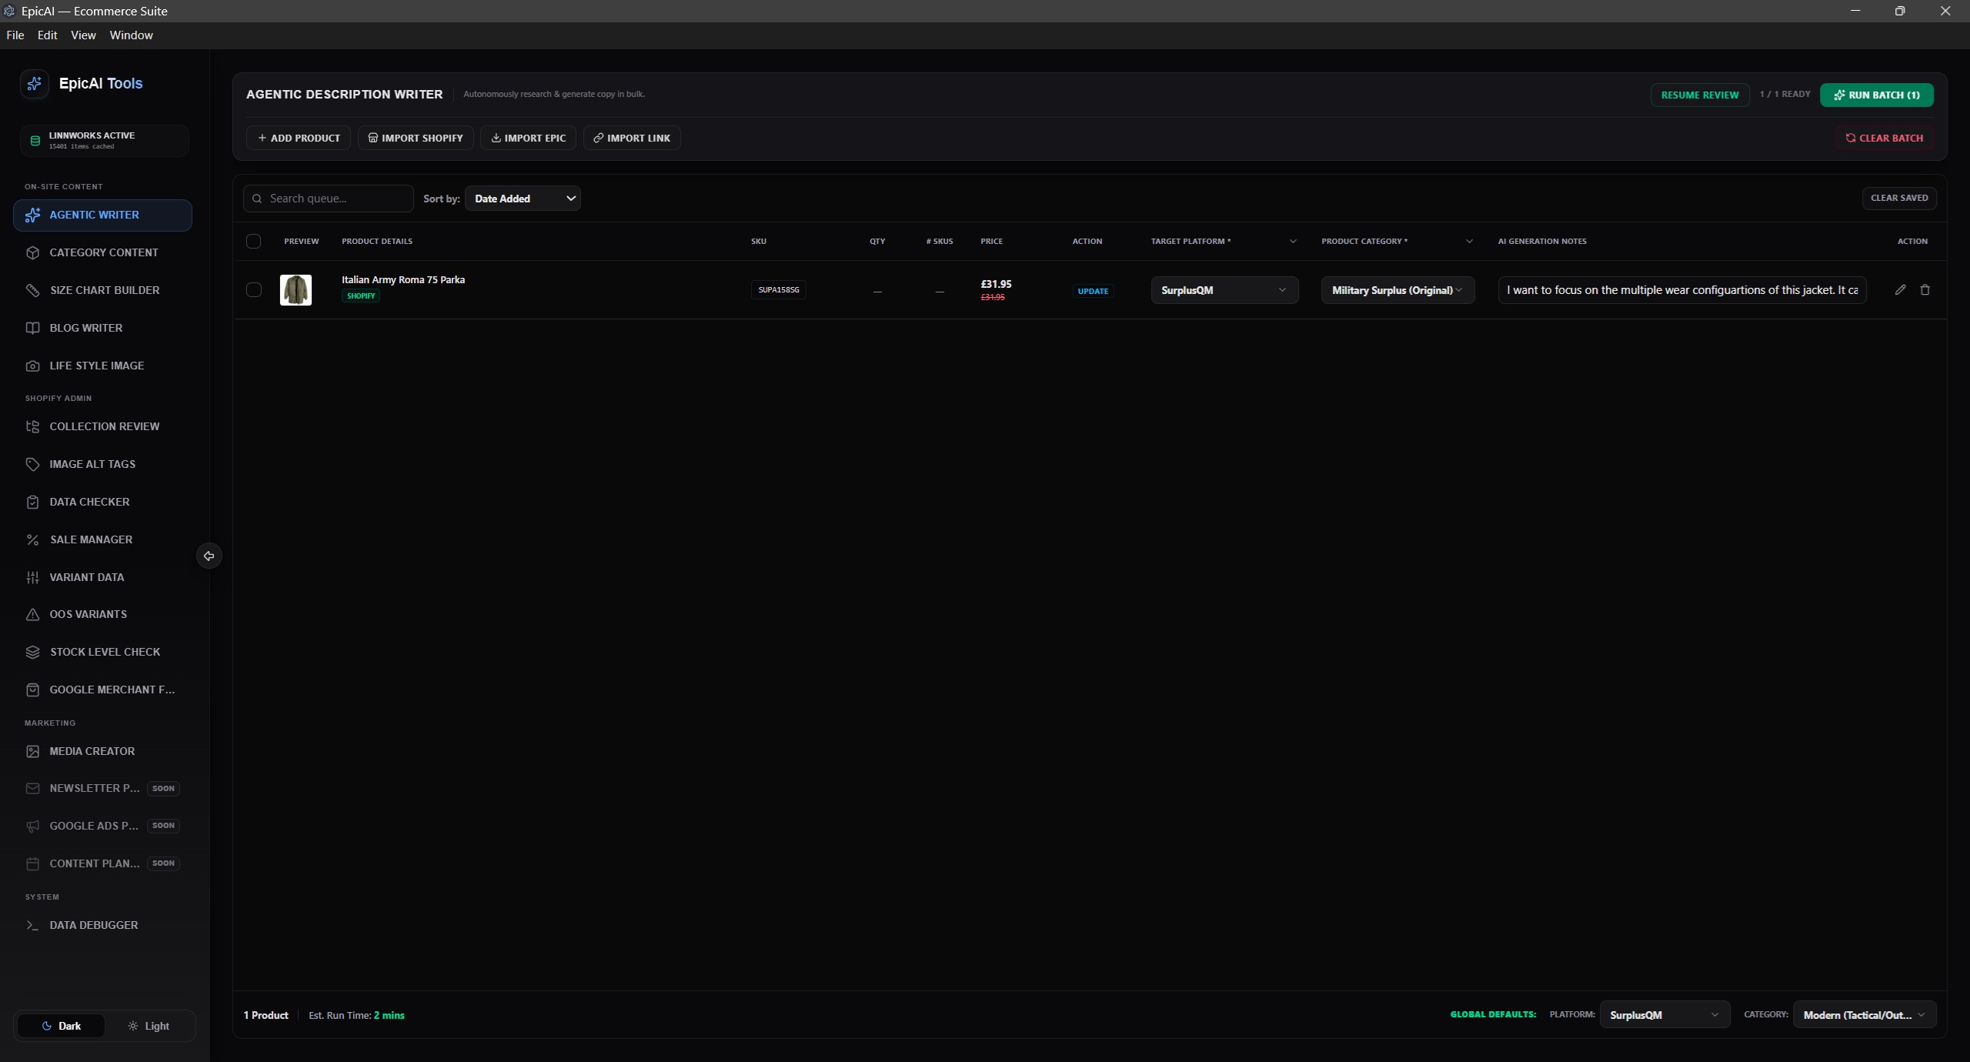The height and width of the screenshot is (1062, 1970).
Task: Open the Sale Manager page
Action: pyautogui.click(x=102, y=539)
